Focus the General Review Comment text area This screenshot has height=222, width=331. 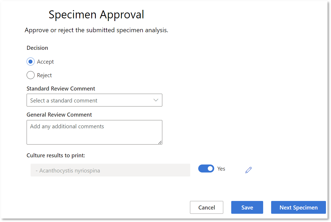(94, 132)
